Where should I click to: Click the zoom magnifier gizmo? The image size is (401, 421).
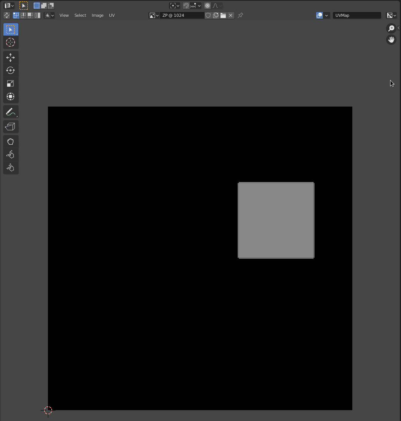[391, 28]
